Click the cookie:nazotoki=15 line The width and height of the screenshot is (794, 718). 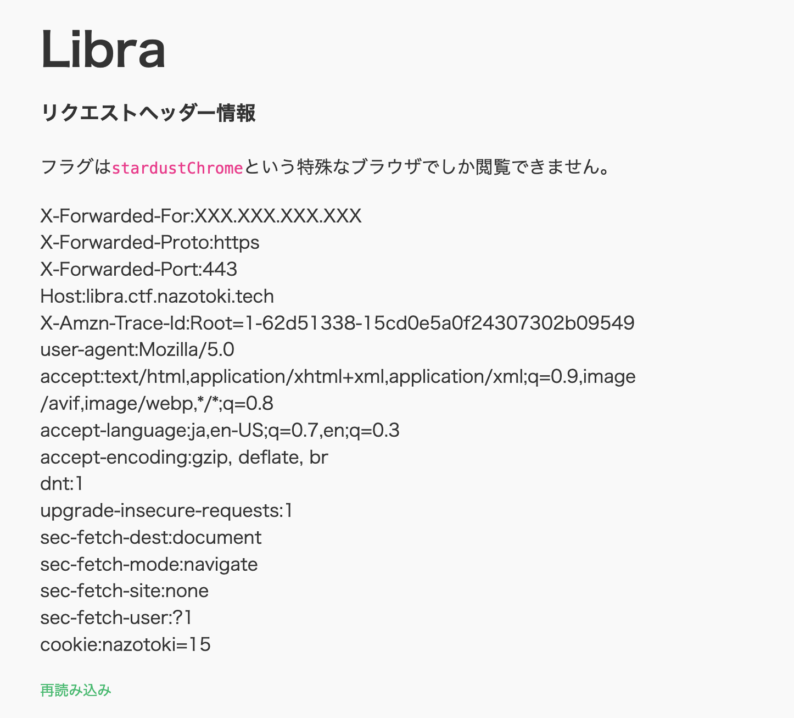pyautogui.click(x=125, y=644)
